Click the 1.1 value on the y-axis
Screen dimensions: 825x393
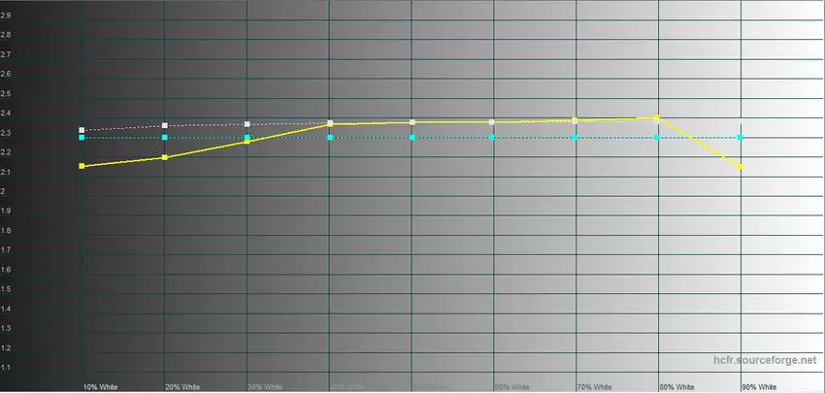coord(7,368)
